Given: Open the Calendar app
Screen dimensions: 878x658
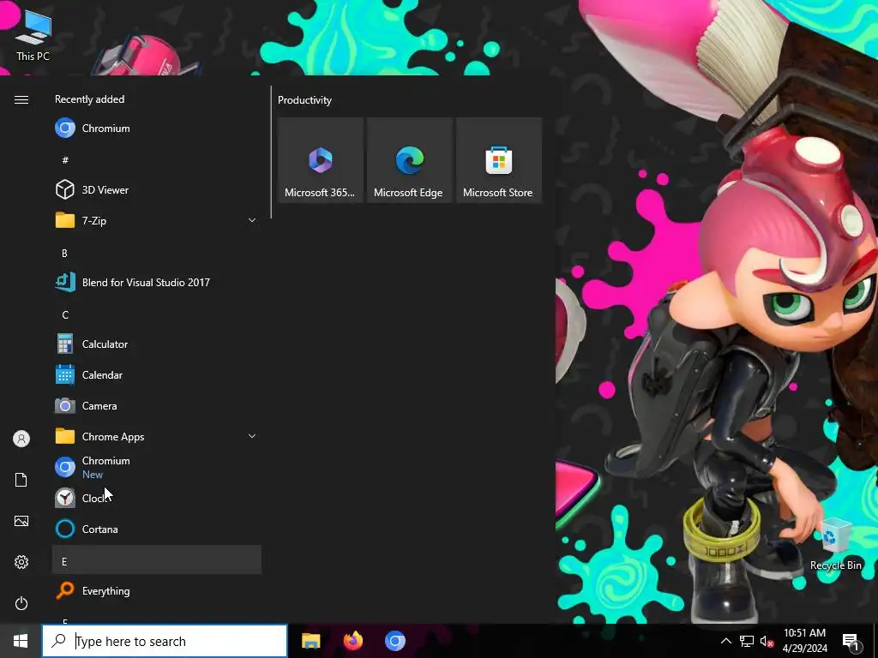Looking at the screenshot, I should pos(157,375).
